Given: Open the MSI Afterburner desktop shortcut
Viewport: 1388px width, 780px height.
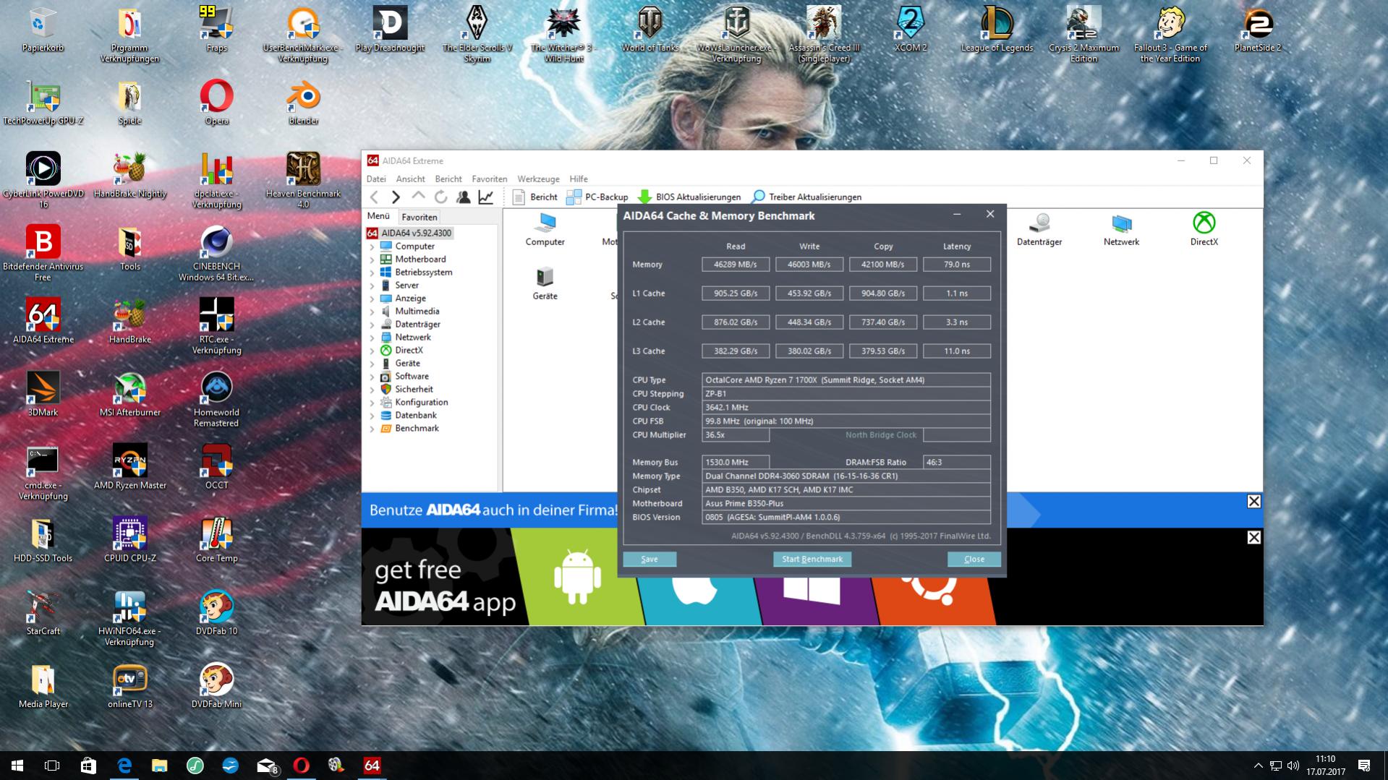Looking at the screenshot, I should (x=130, y=394).
